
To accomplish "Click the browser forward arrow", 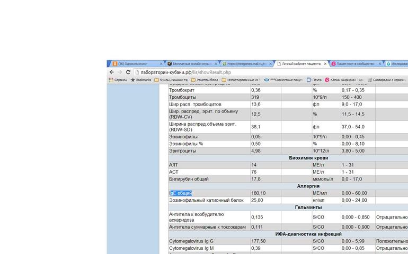I will pos(120,72).
